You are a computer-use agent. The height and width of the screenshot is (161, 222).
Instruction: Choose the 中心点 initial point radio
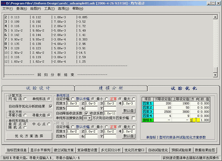click(49, 124)
